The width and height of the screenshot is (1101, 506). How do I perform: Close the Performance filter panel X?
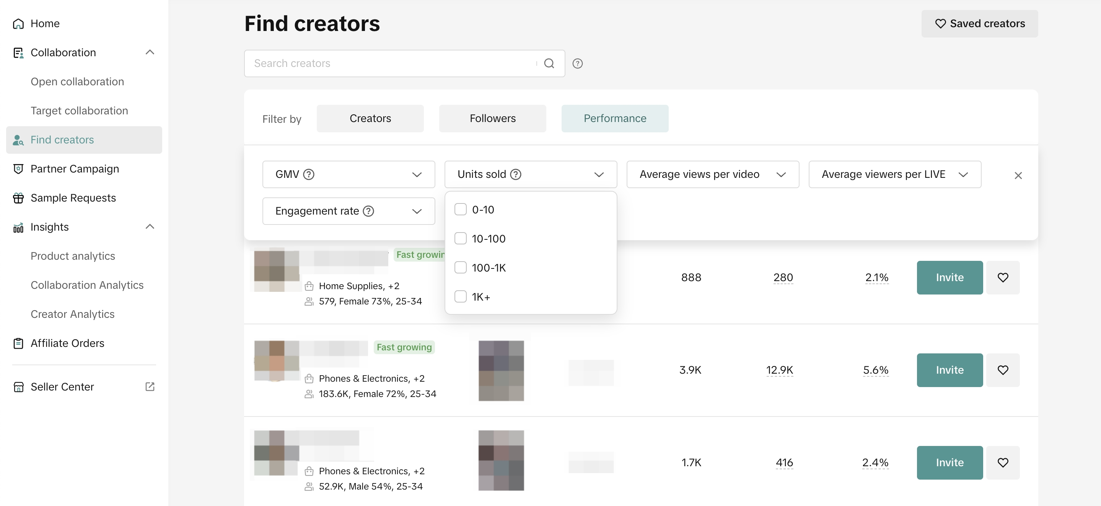click(1018, 175)
